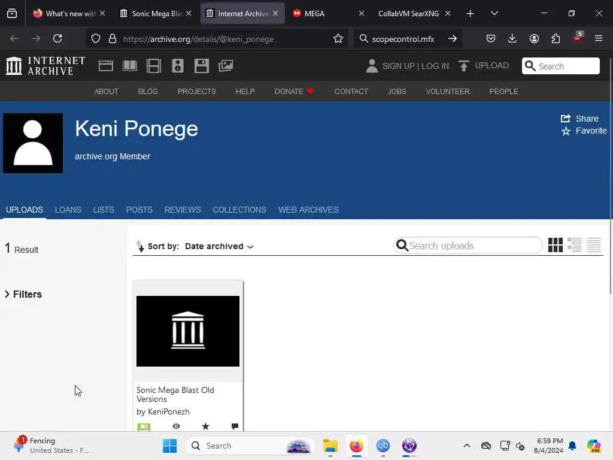
Task: Click the Upload arrow icon
Action: 464,66
